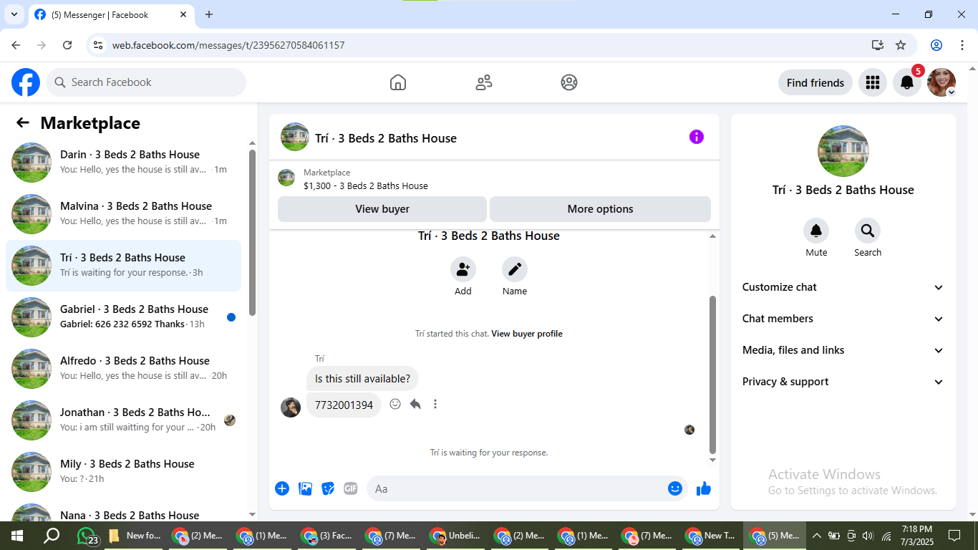Click the chat list scrollbar
Screen dimensions: 978x550
(252, 233)
